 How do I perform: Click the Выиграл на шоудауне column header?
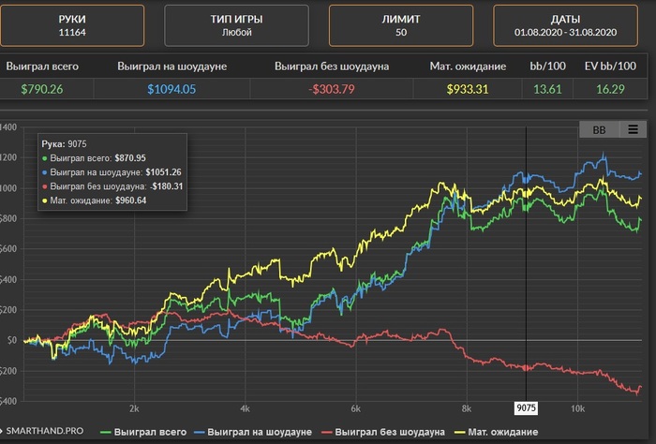click(171, 67)
